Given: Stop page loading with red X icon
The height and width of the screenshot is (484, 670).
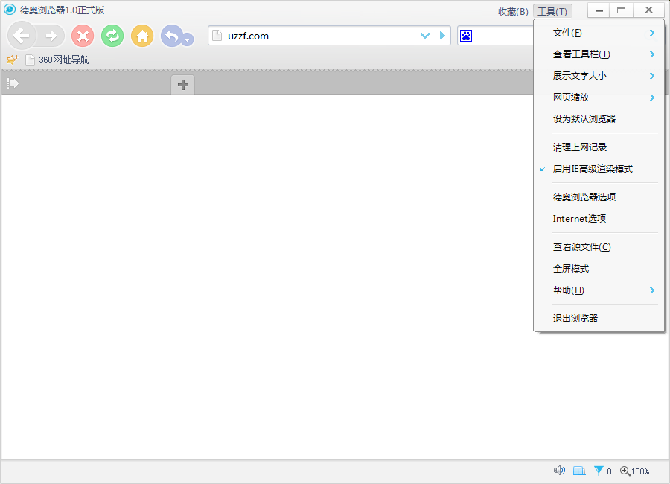Looking at the screenshot, I should 83,36.
